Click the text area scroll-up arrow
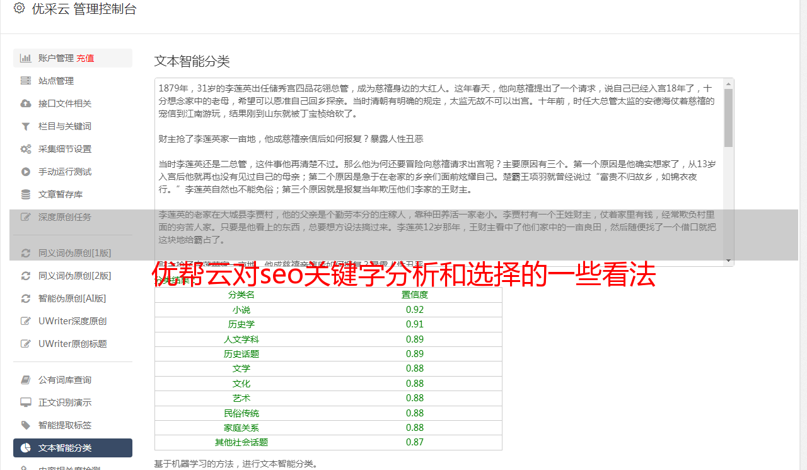Image resolution: width=807 pixels, height=470 pixels. [x=728, y=83]
